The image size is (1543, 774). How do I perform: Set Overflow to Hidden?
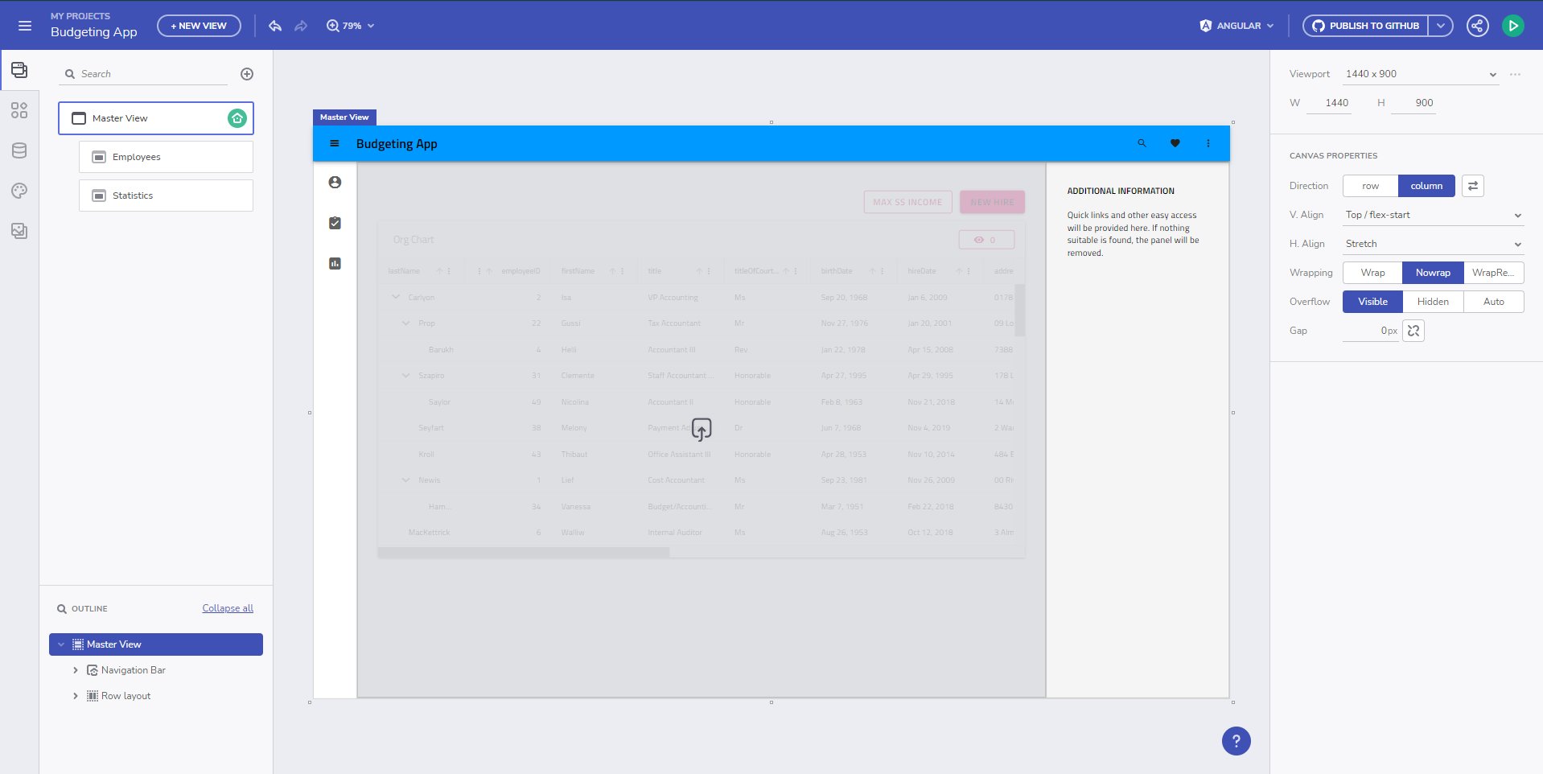point(1432,301)
